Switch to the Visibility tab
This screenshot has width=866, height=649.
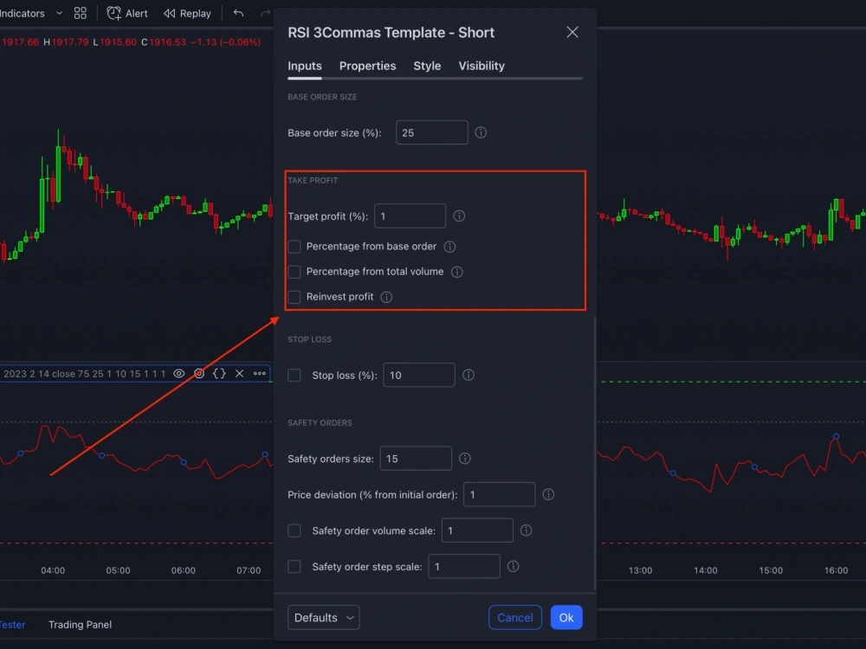click(x=481, y=66)
